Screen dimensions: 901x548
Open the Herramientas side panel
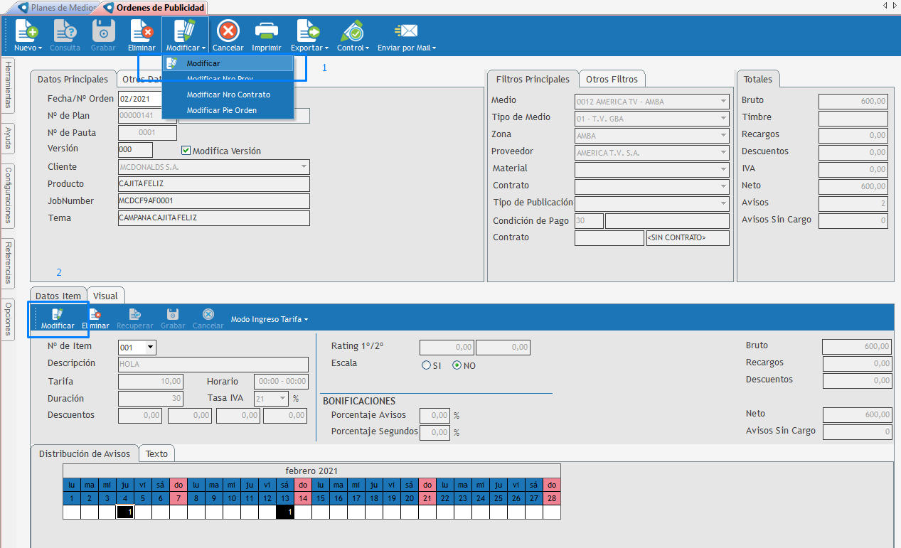(8, 85)
